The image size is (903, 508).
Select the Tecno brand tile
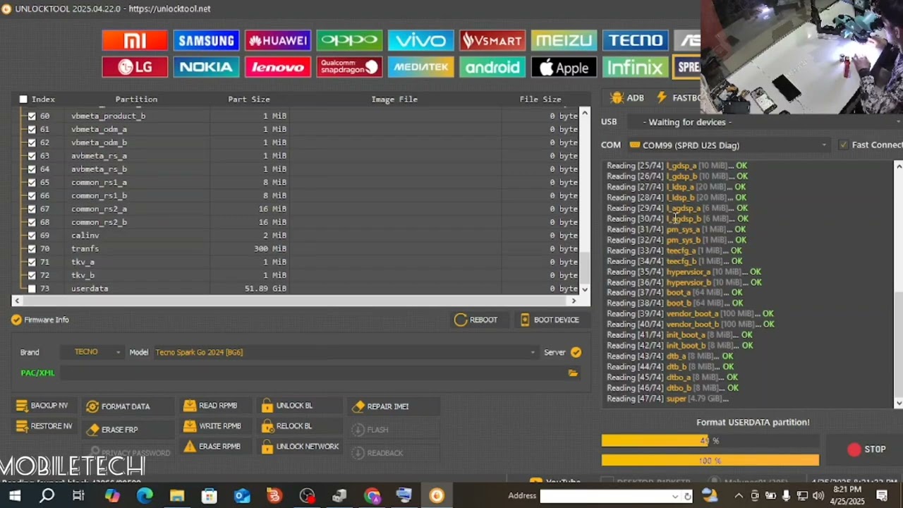635,40
